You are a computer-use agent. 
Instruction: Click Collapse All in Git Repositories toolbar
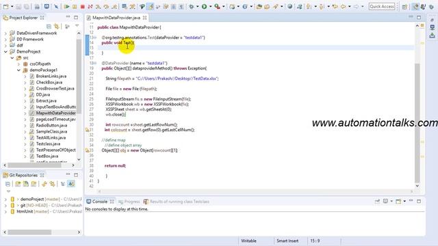point(8,184)
